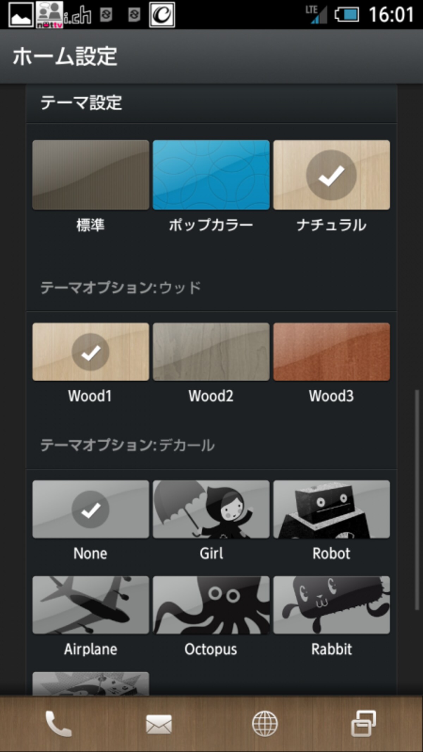This screenshot has width=423, height=752.
Task: Choose the Rabbit decal
Action: click(332, 605)
